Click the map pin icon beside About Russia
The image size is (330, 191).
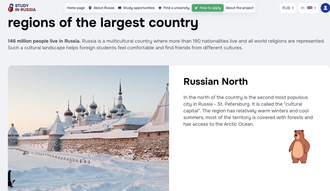click(90, 8)
